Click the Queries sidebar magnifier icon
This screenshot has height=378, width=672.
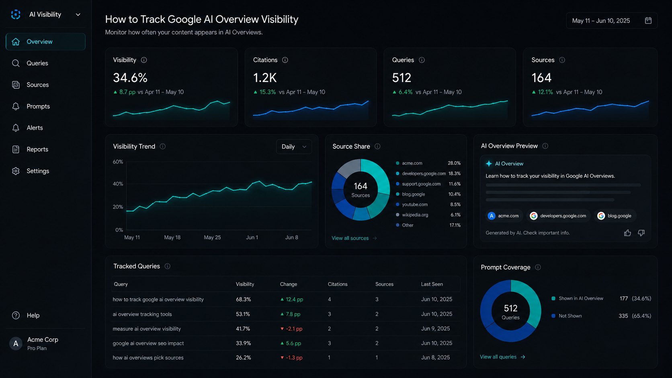[16, 63]
